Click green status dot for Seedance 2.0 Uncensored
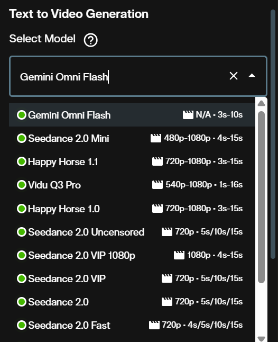Viewport: 278px width, 342px height. (22, 232)
